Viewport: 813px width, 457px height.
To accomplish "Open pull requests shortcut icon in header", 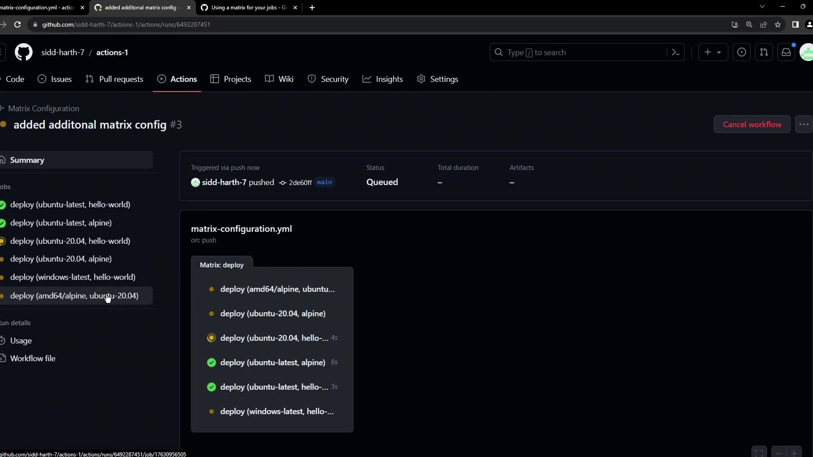I will tap(764, 52).
